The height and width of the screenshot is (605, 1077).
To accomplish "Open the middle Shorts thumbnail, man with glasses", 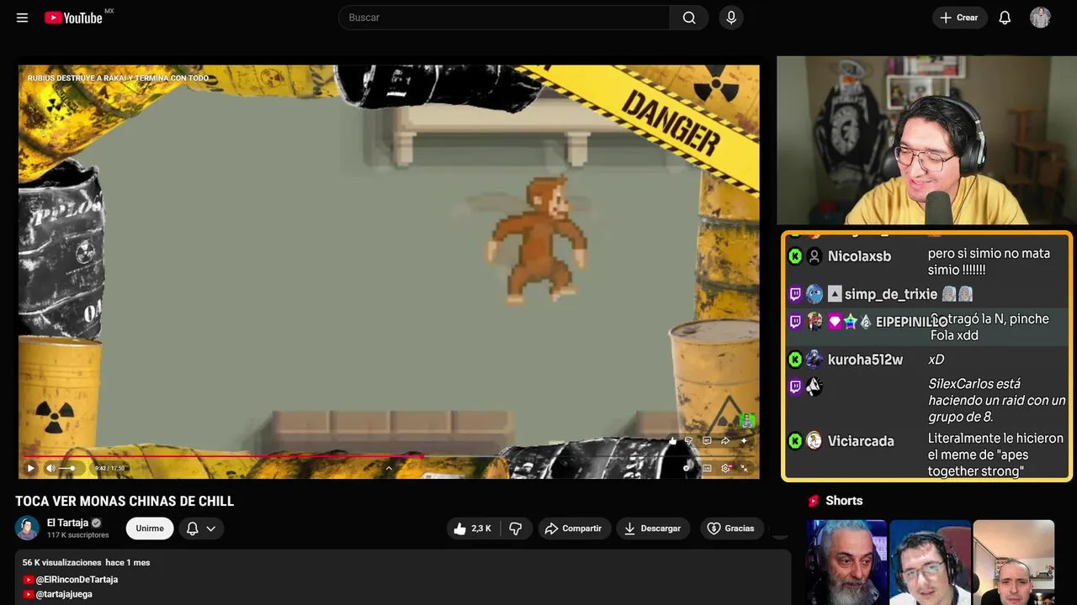I will [x=930, y=562].
